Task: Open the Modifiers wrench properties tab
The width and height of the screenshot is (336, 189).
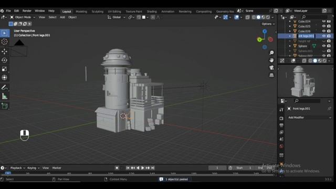Action: [x=281, y=171]
